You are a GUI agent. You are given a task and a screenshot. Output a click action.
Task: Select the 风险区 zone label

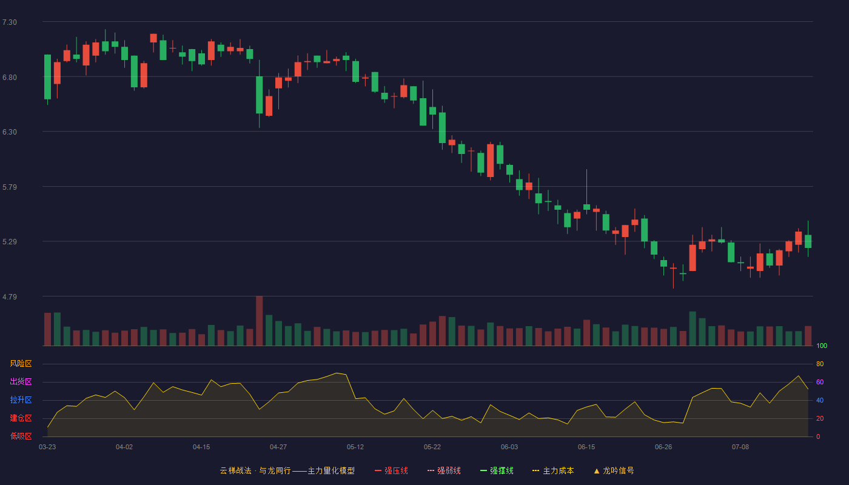coord(21,364)
